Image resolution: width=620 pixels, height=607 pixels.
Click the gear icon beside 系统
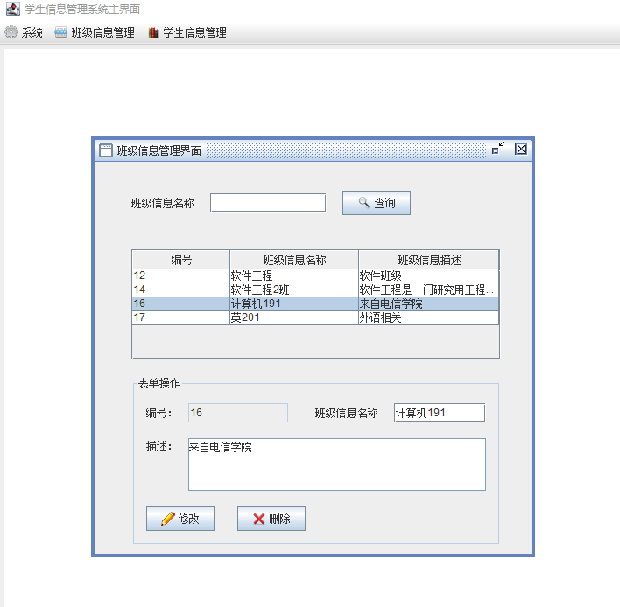tap(11, 32)
